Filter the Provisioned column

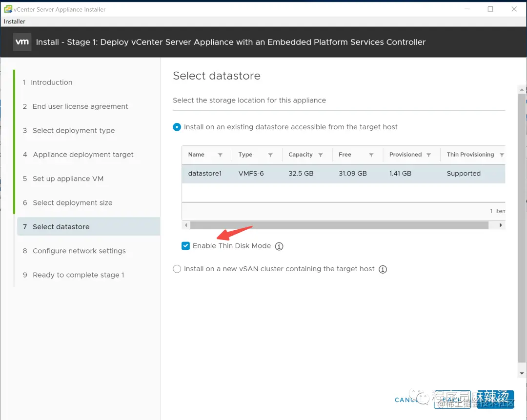428,155
